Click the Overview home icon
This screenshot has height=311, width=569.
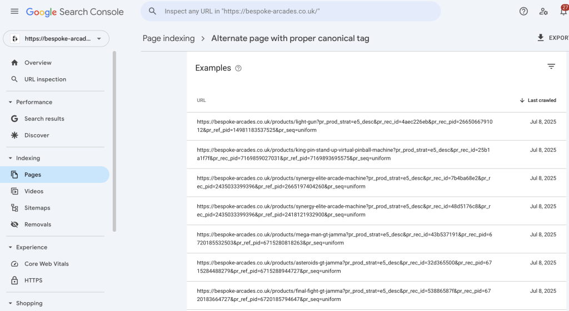tap(14, 63)
